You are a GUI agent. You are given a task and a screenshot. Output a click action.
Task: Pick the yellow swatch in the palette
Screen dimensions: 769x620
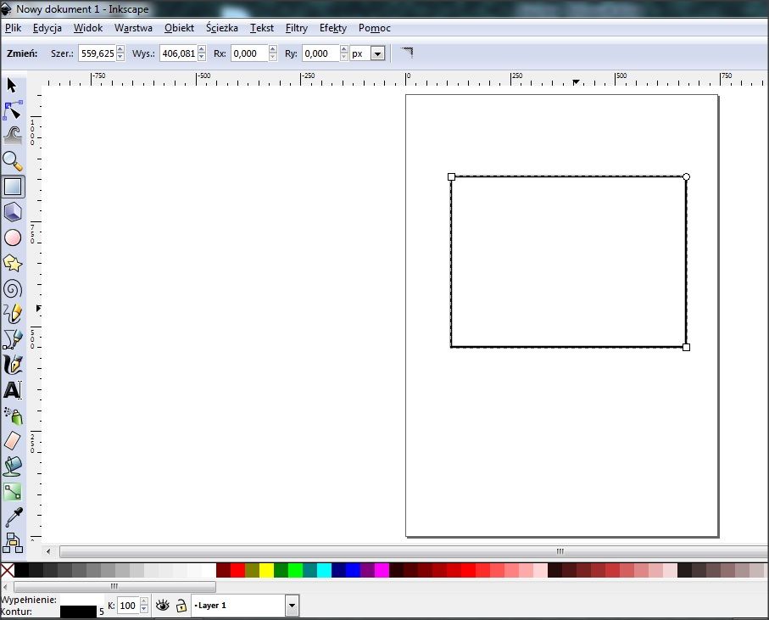(267, 570)
